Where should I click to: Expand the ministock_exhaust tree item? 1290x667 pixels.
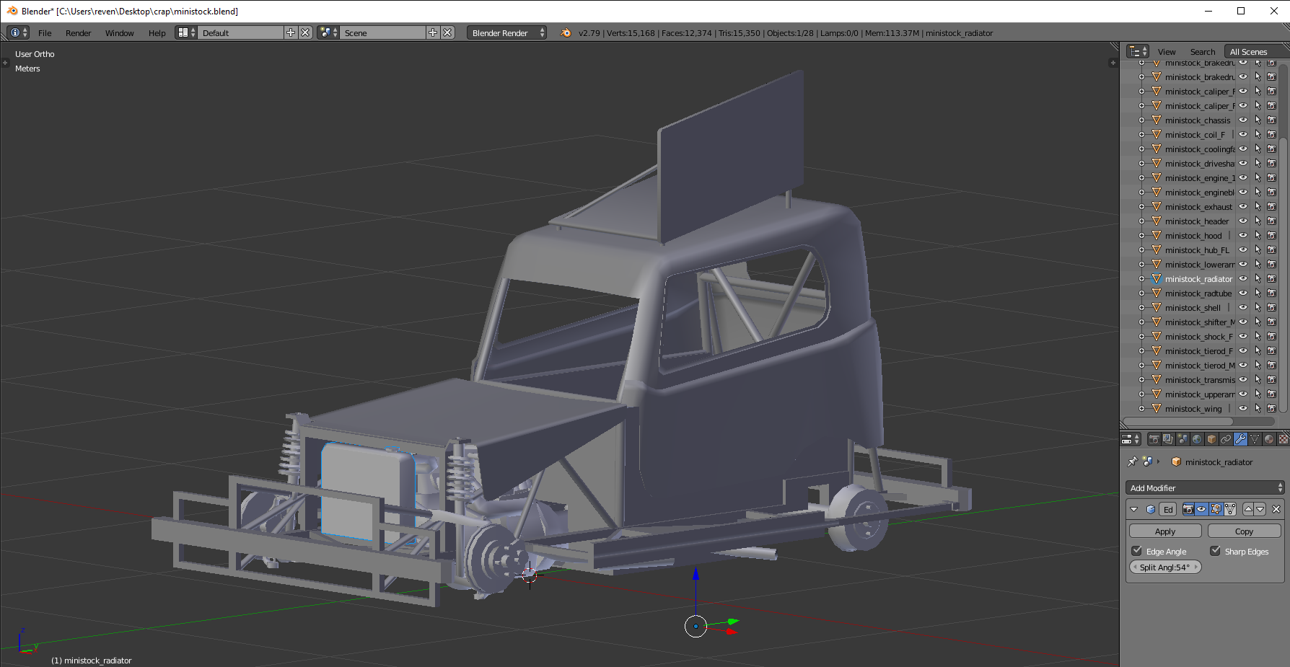[1141, 207]
